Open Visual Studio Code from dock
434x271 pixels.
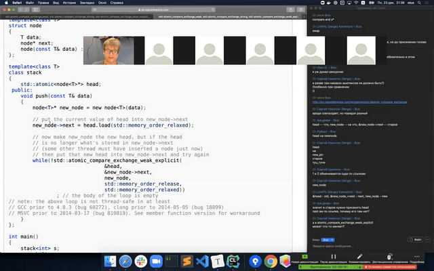[x=201, y=261]
